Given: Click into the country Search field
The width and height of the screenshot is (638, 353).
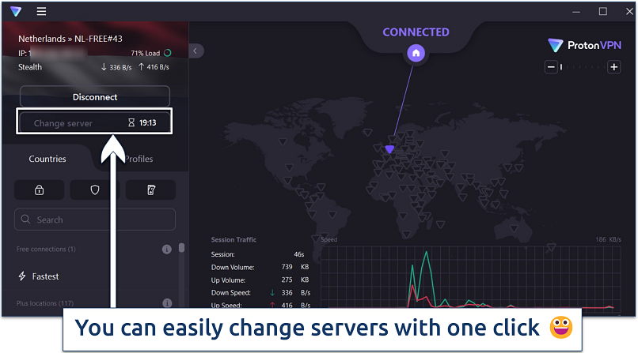Looking at the screenshot, I should pos(99,220).
